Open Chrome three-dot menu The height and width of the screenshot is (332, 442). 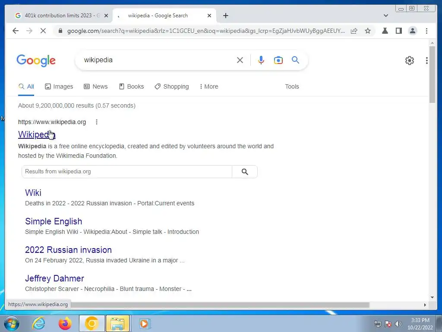[x=426, y=31]
